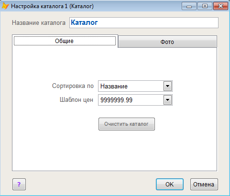
Task: Minimize the Настройка каталога window
Action: pyautogui.click(x=189, y=6)
